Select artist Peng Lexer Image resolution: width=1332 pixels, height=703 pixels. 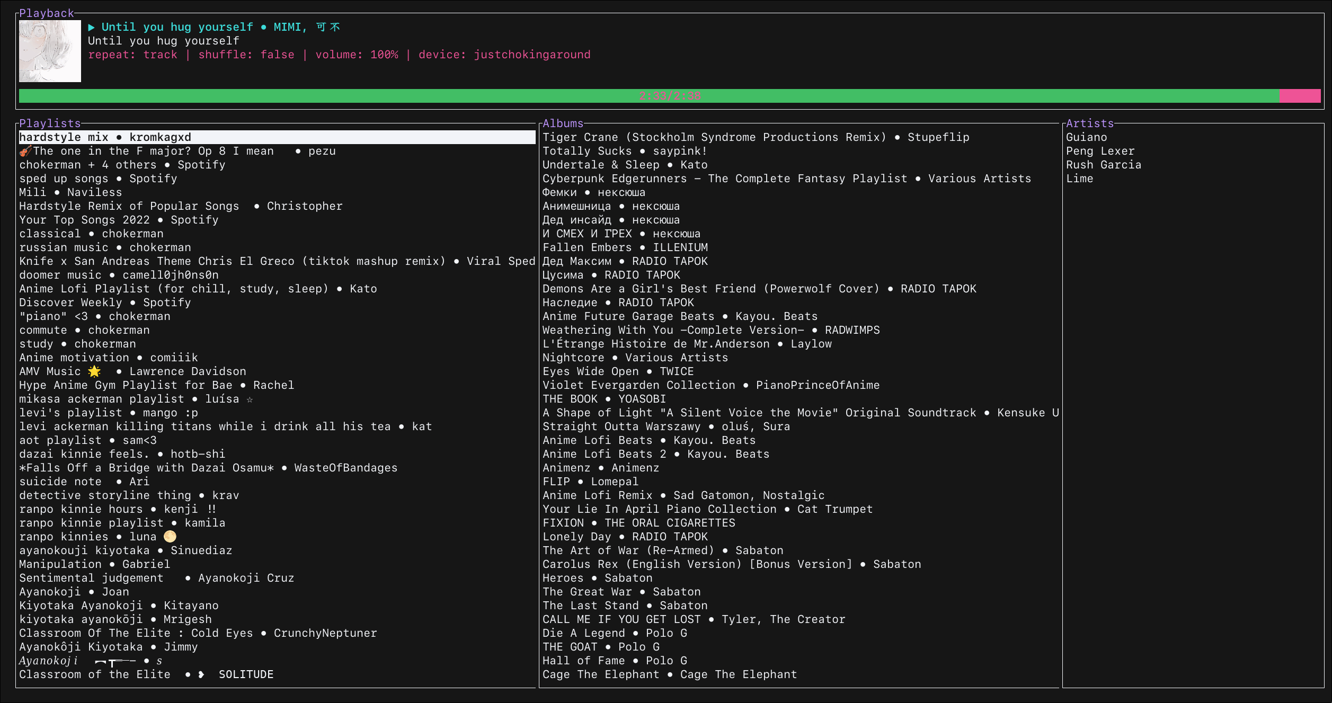(1100, 152)
